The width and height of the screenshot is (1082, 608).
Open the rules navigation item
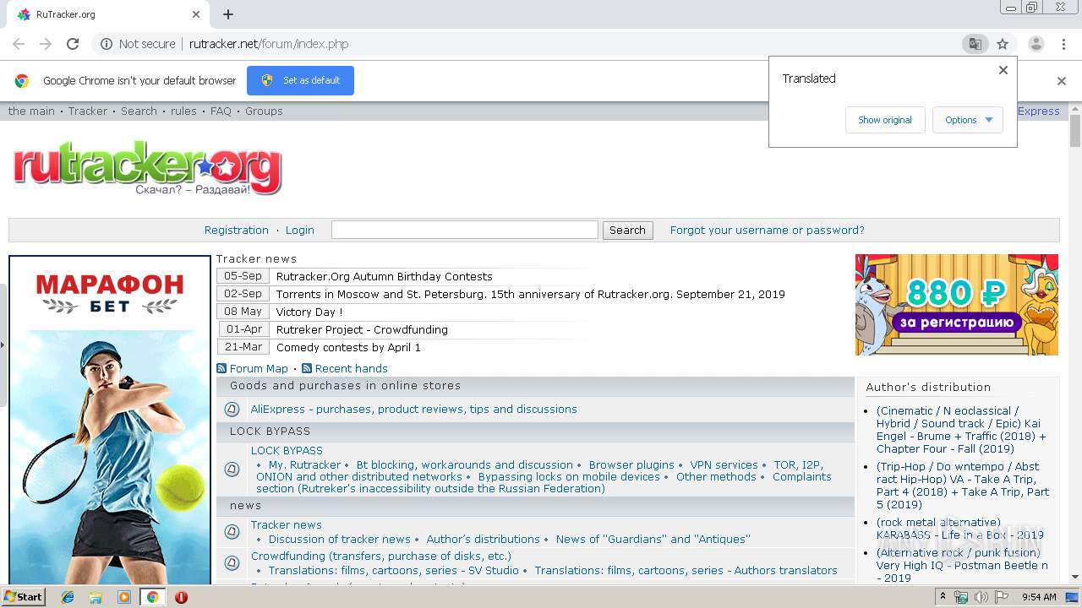point(183,111)
